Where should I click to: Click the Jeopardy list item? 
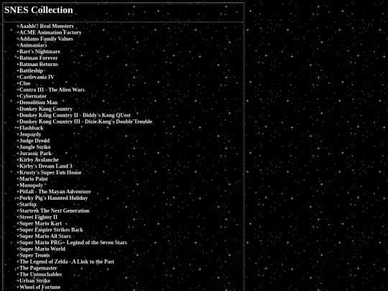point(30,134)
